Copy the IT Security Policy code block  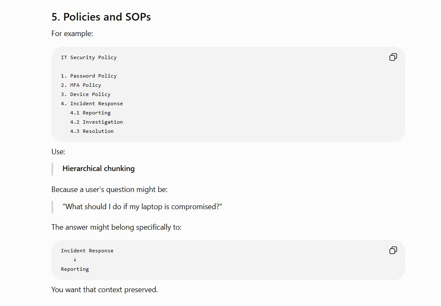(x=393, y=57)
